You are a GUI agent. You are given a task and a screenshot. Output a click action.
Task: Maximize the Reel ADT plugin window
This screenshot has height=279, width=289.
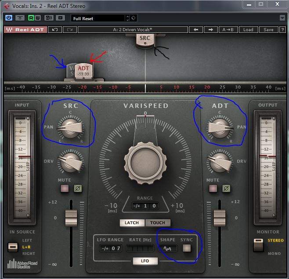click(261, 4)
